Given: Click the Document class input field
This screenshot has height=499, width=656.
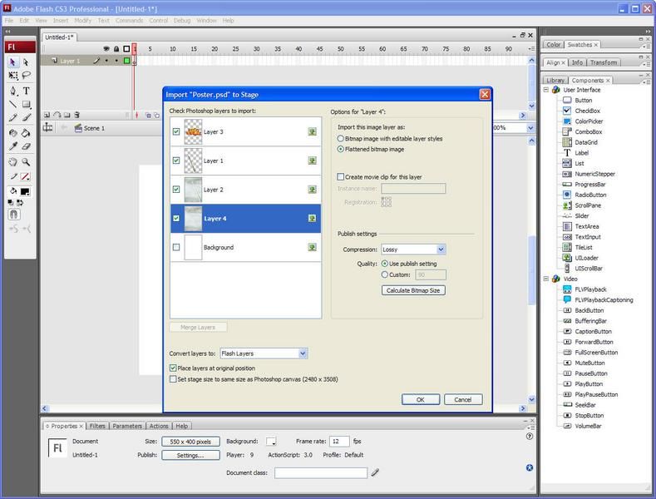Looking at the screenshot, I should point(321,472).
